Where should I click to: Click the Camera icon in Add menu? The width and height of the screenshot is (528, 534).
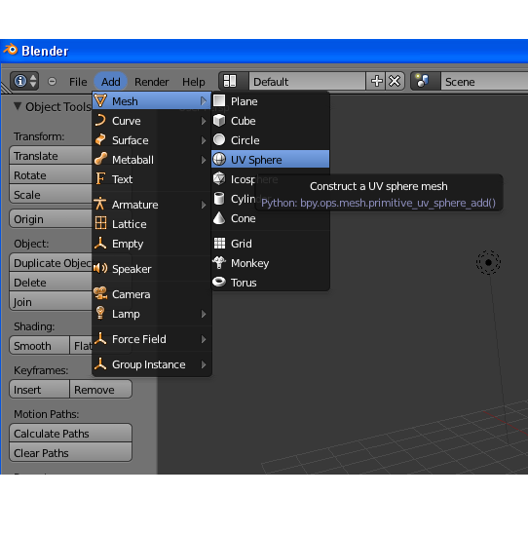[x=100, y=293]
